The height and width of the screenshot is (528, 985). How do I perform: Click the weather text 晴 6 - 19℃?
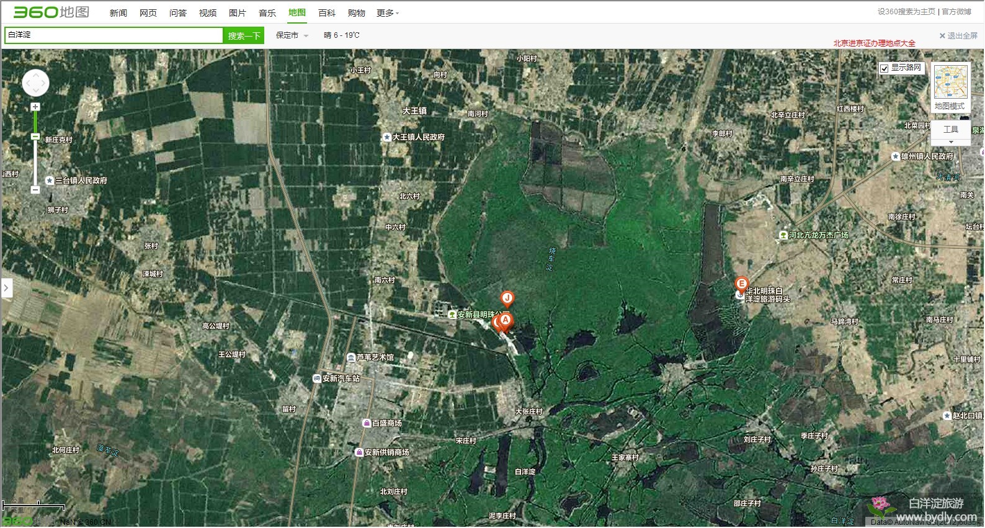(342, 35)
